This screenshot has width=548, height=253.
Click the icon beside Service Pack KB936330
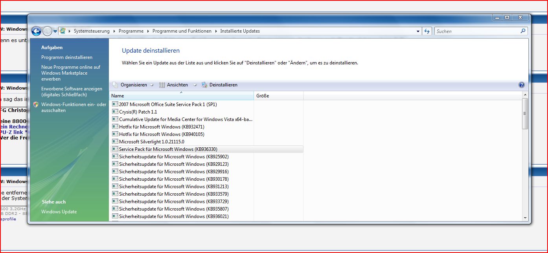tap(115, 149)
